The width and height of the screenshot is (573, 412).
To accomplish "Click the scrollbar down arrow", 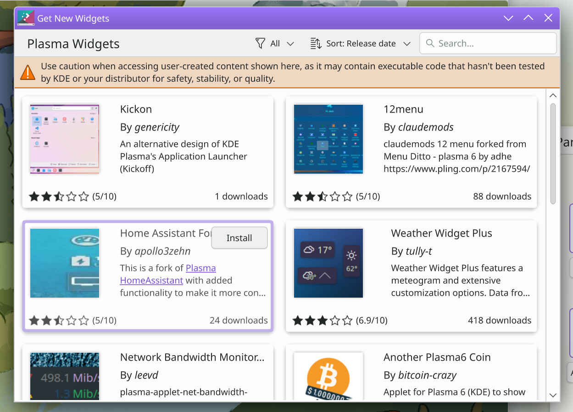I will pos(553,395).
